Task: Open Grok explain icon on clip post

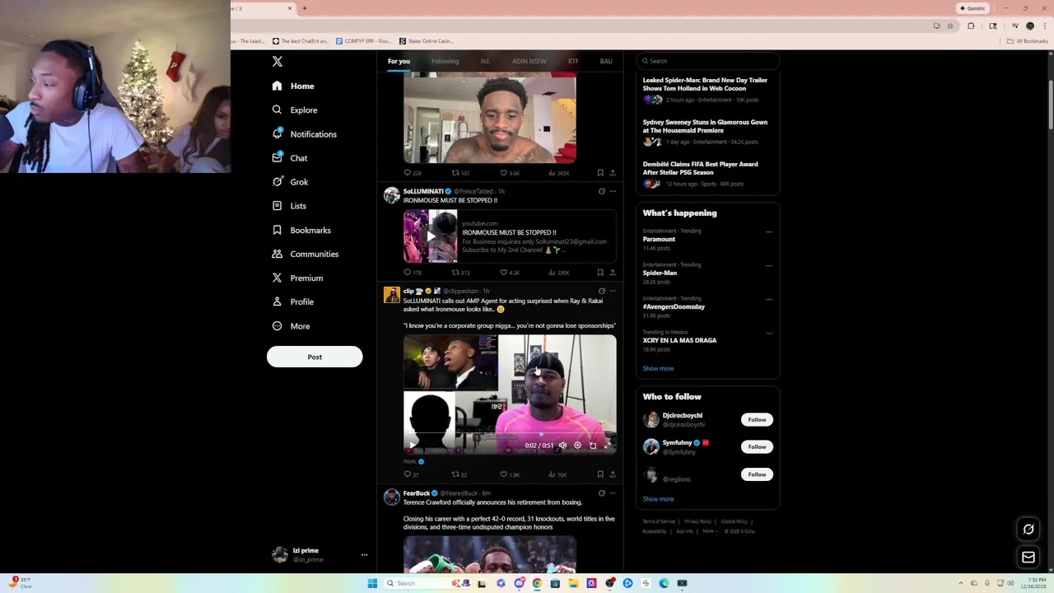Action: pos(601,291)
